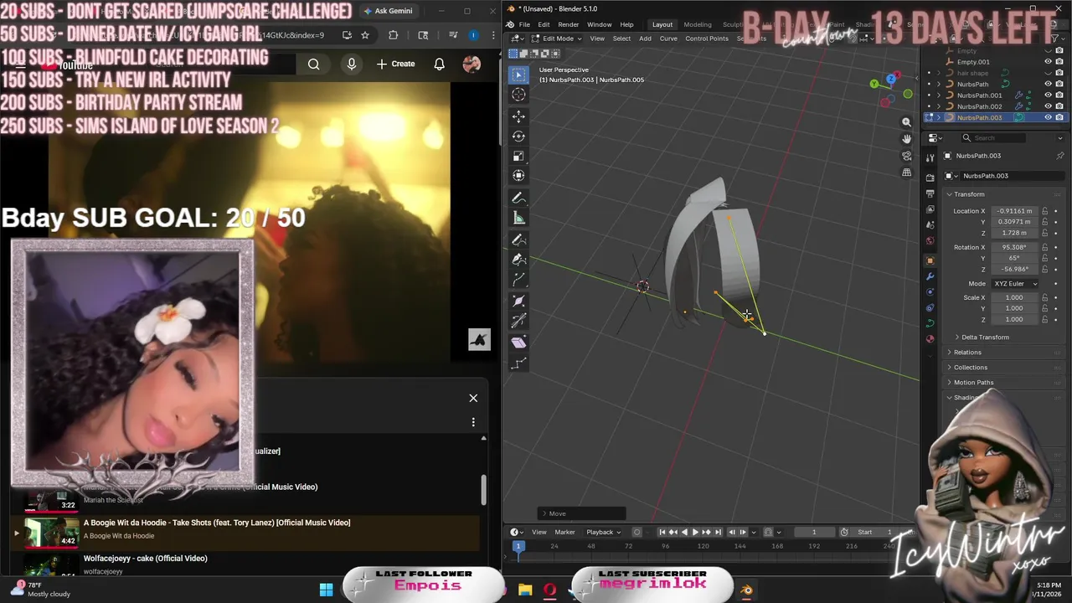
Task: Click the Ask Gemini button in browser
Action: click(x=389, y=11)
